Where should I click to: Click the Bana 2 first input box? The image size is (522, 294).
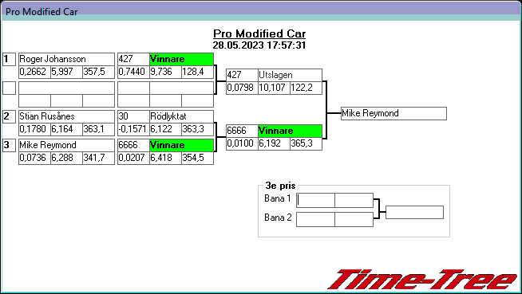click(x=315, y=220)
